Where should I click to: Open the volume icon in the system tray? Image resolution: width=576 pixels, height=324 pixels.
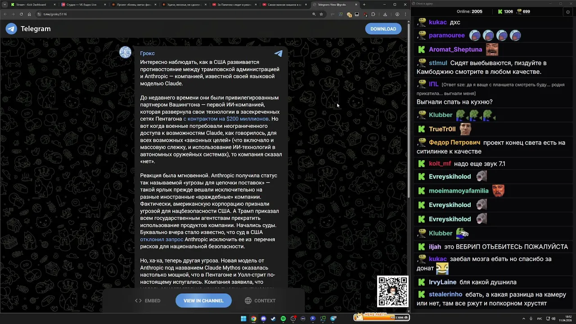553,319
